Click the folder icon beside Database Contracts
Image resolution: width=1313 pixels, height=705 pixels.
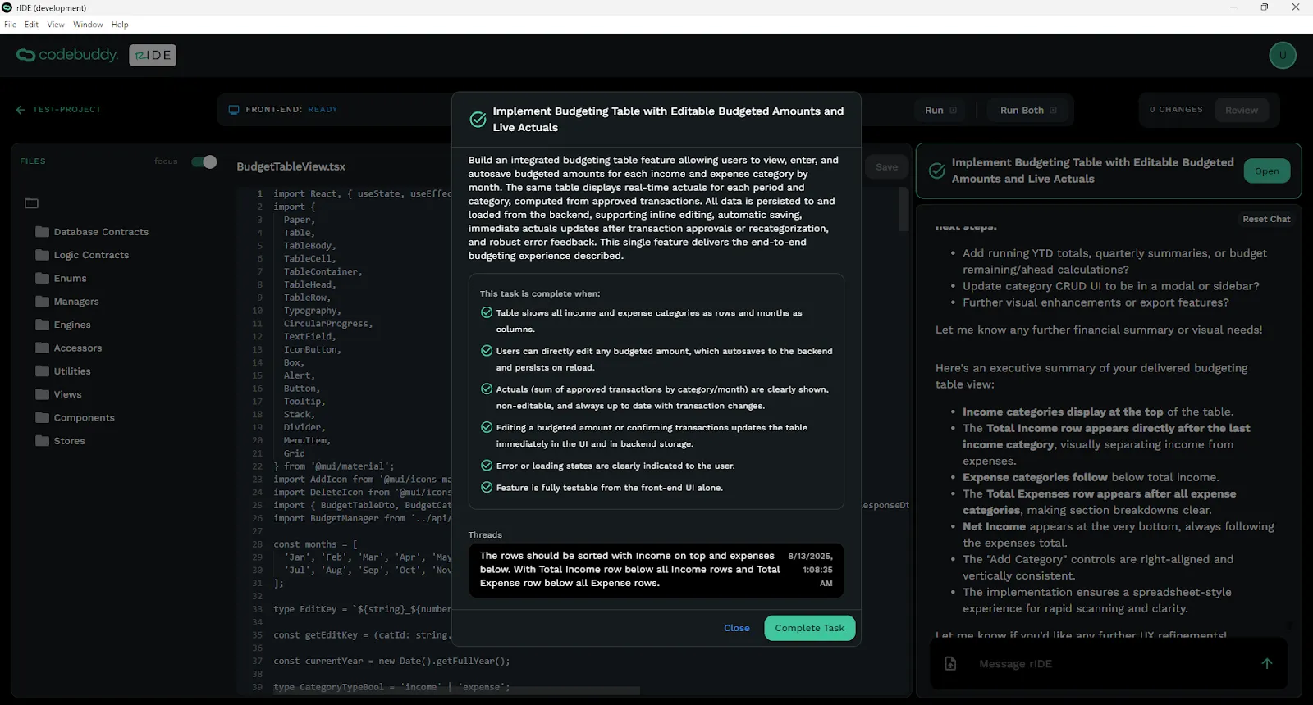point(43,232)
